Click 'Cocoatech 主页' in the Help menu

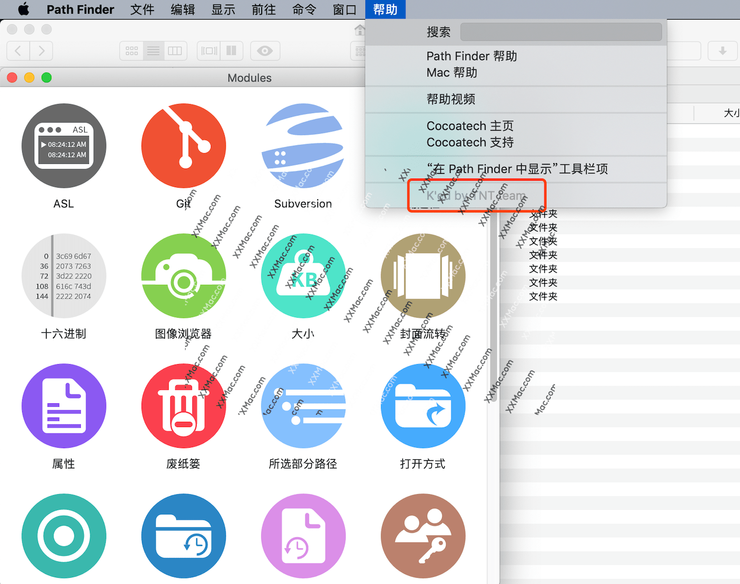pyautogui.click(x=469, y=126)
